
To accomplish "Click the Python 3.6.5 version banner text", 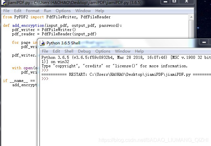I will click(126, 57).
